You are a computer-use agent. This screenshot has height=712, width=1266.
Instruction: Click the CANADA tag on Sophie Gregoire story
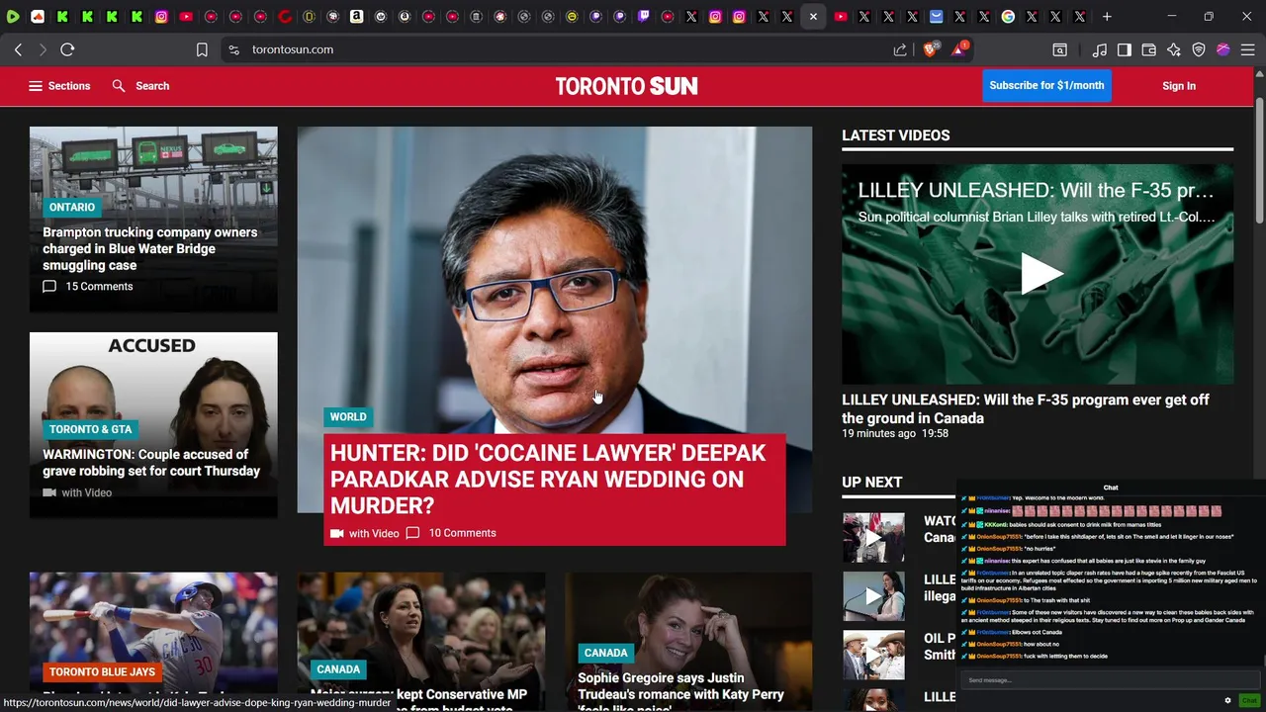click(605, 654)
